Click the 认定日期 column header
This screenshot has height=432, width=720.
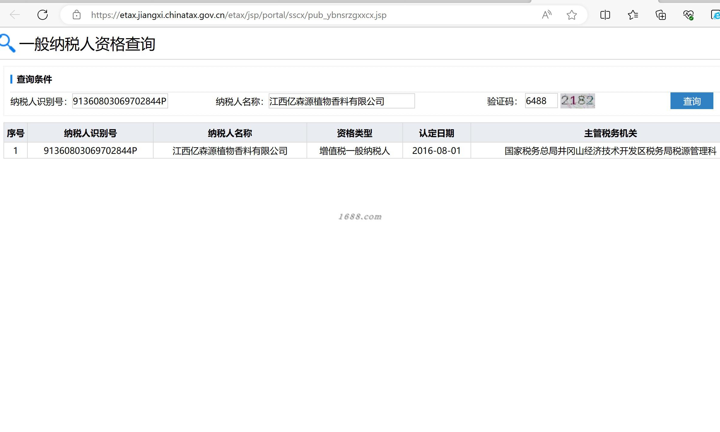pyautogui.click(x=436, y=133)
